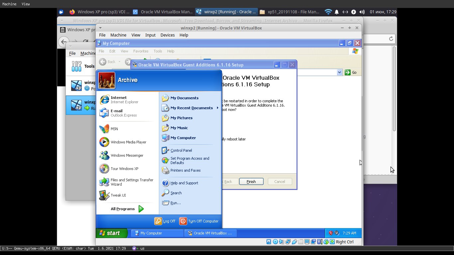
Task: Click the shared folders status icon
Action: [301, 242]
